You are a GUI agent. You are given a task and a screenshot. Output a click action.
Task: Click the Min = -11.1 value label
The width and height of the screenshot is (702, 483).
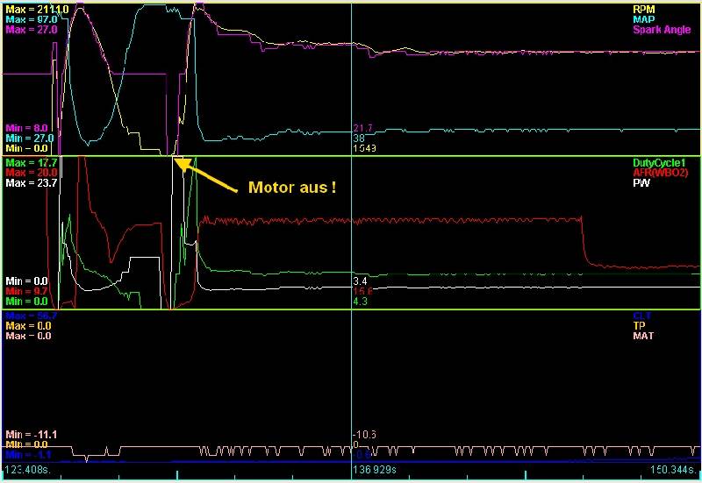(31, 434)
